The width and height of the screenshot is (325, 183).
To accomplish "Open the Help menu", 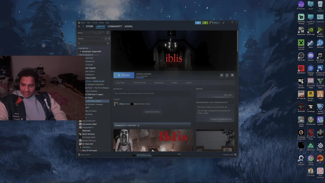I will coord(107,23).
